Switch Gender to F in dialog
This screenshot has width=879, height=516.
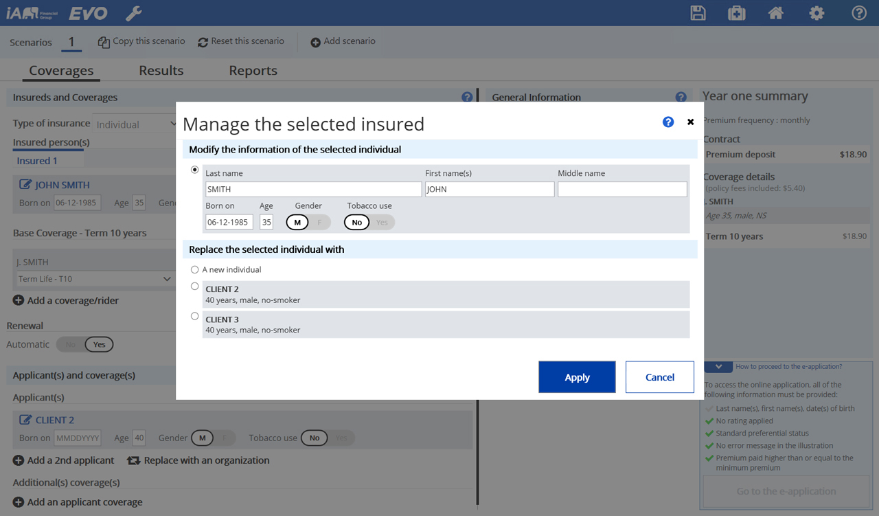(319, 223)
